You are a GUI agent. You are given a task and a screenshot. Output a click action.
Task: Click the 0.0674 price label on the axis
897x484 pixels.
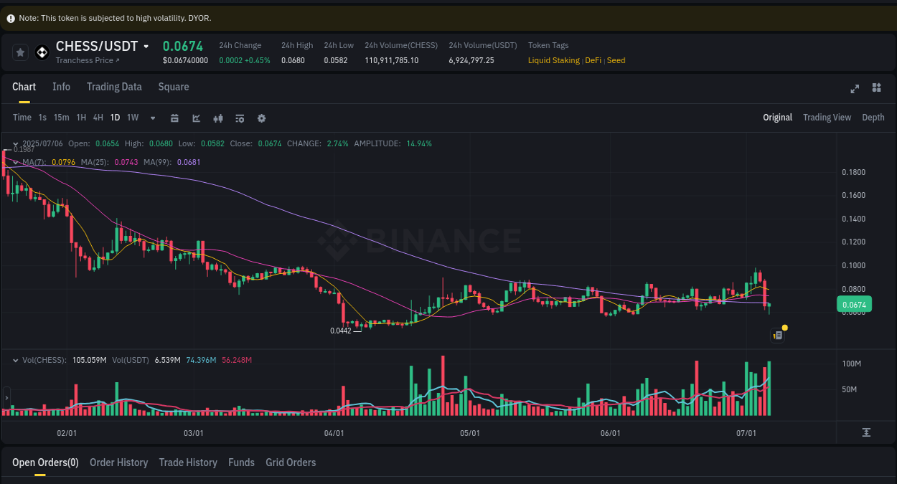[853, 304]
